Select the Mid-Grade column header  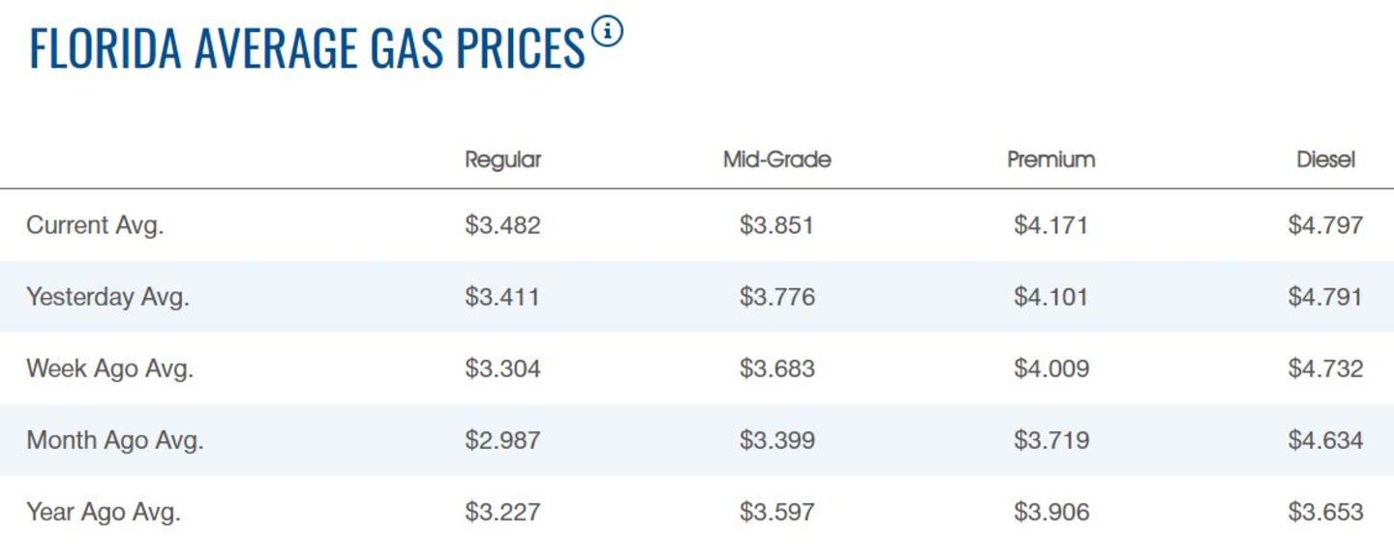pos(776,160)
